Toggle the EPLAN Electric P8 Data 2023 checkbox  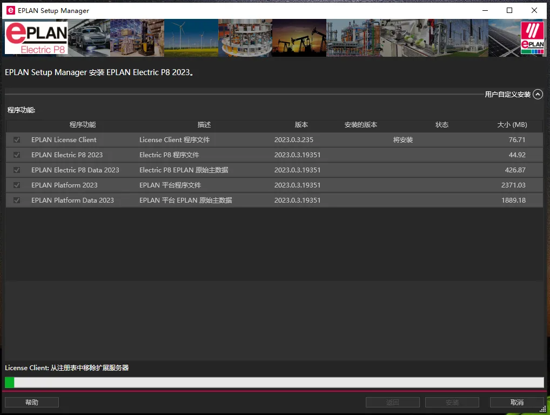(x=17, y=170)
